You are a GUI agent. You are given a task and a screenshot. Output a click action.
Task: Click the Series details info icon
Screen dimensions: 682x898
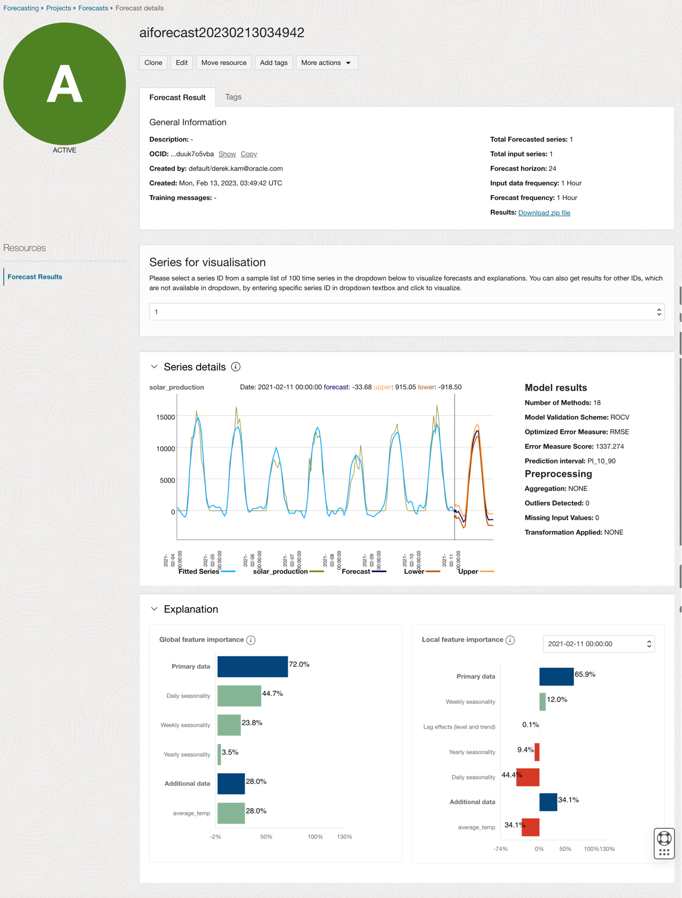pos(235,367)
